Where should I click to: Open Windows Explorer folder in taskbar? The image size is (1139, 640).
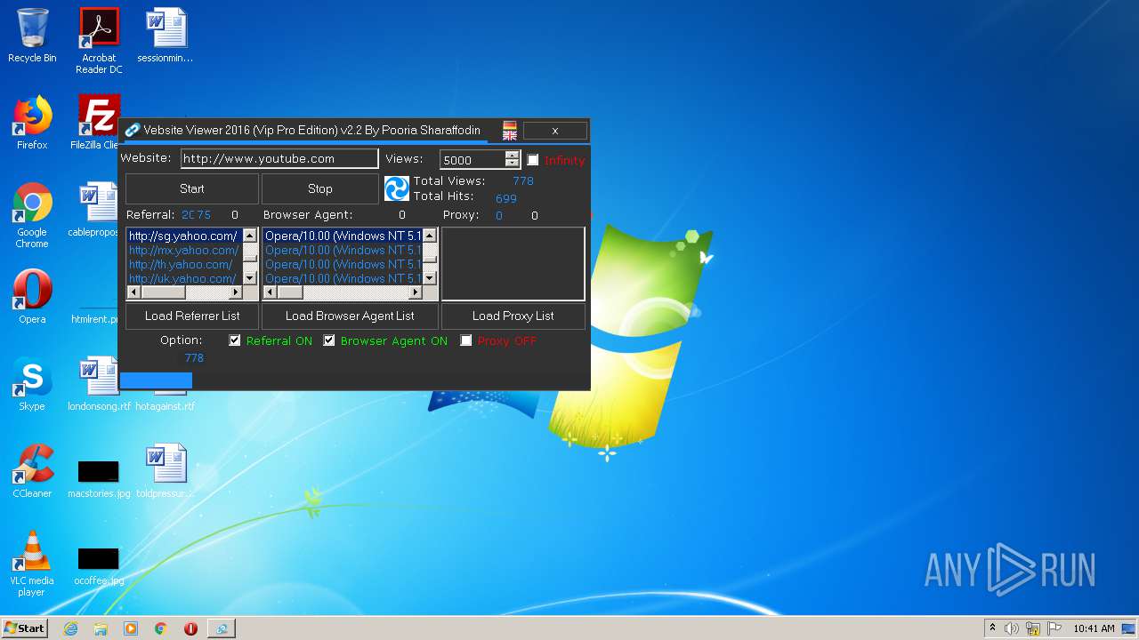click(x=101, y=628)
